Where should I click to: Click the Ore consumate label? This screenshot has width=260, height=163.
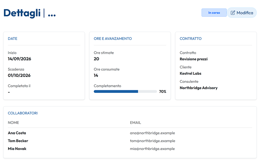coord(107,69)
